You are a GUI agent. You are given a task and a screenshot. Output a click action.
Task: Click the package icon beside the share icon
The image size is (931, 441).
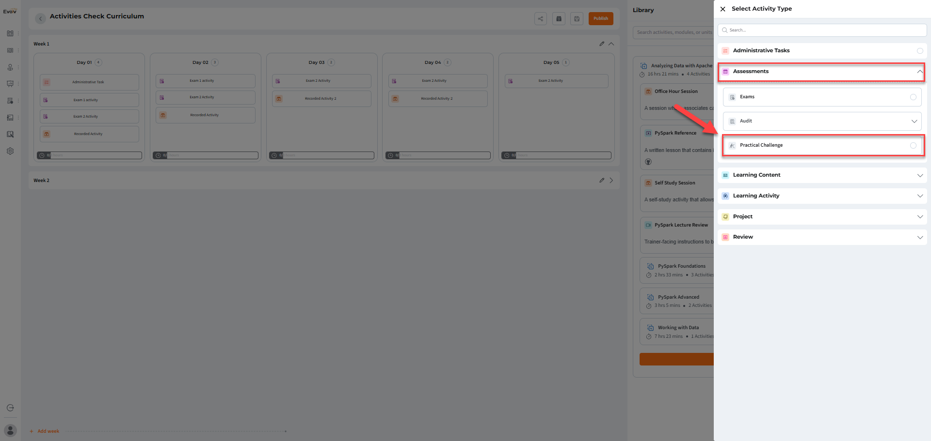click(x=559, y=18)
